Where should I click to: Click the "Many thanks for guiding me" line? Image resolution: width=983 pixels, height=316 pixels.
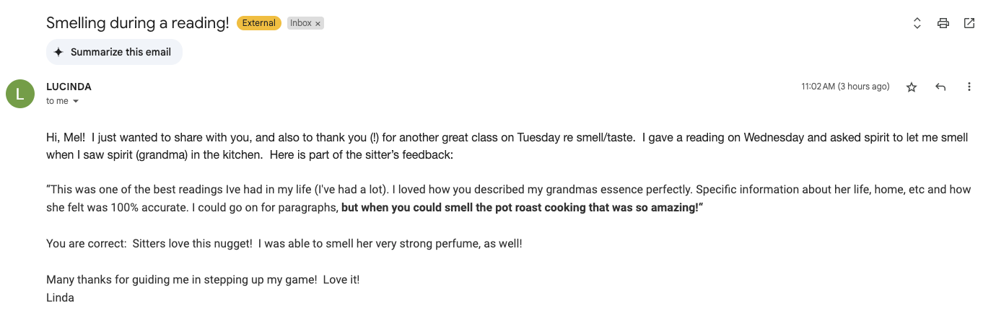pyautogui.click(x=202, y=280)
